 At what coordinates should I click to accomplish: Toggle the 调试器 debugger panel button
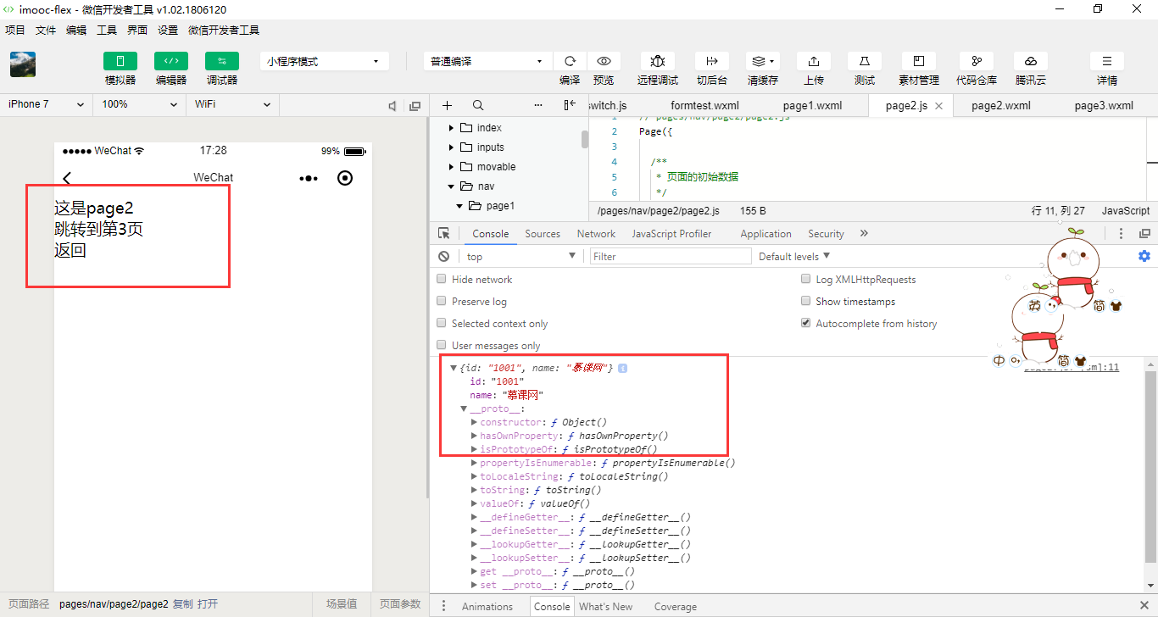coord(222,61)
